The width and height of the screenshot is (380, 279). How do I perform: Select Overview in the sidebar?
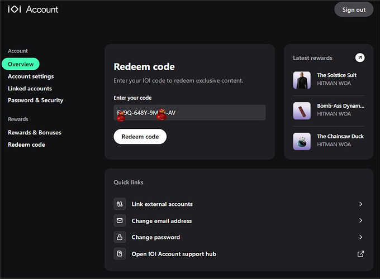pyautogui.click(x=21, y=64)
